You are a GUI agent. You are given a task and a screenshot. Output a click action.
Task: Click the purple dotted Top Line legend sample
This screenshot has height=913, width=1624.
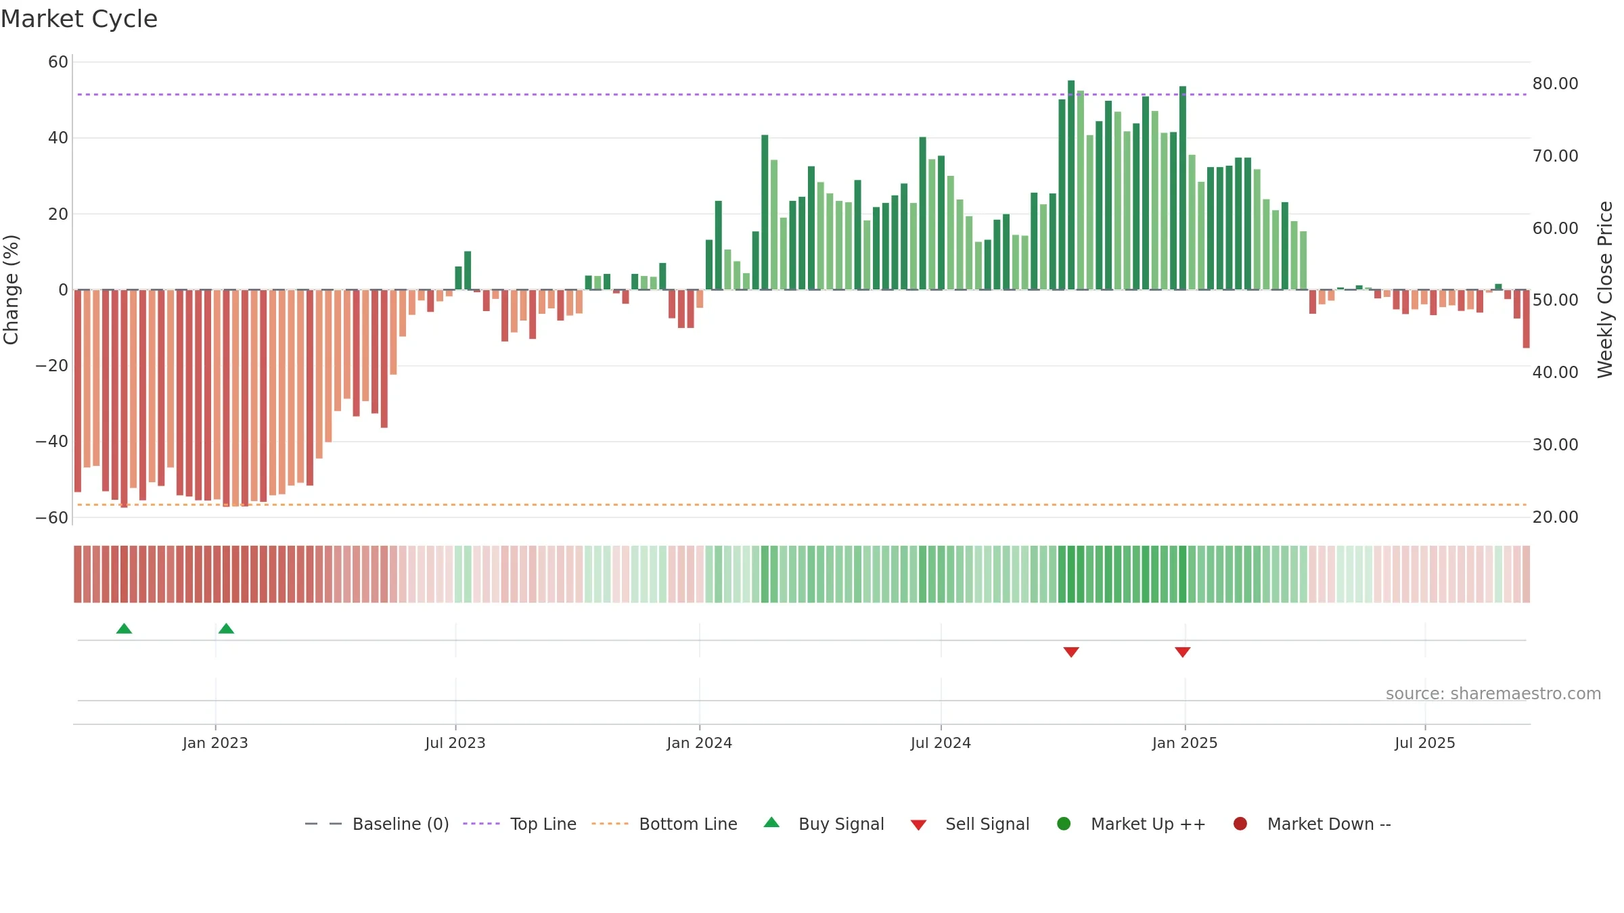481,824
